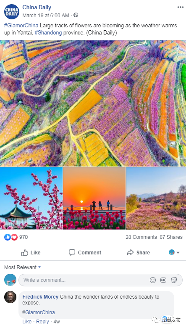
Task: Open the #GlamorChina hashtag in post text
Action: click(21, 26)
